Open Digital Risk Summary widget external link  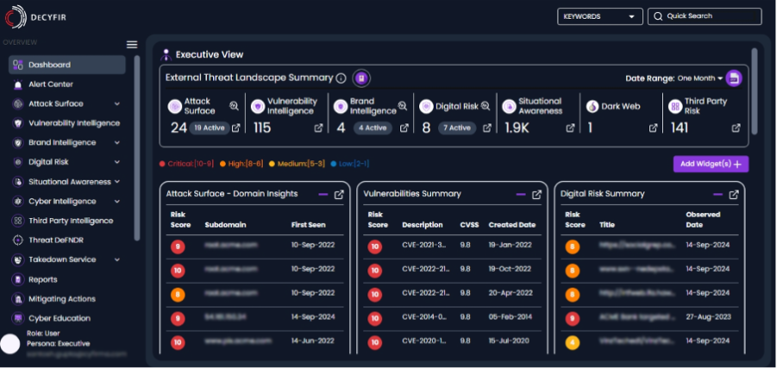pos(734,195)
